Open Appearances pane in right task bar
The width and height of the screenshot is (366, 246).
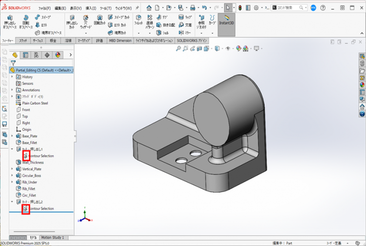(x=362, y=84)
